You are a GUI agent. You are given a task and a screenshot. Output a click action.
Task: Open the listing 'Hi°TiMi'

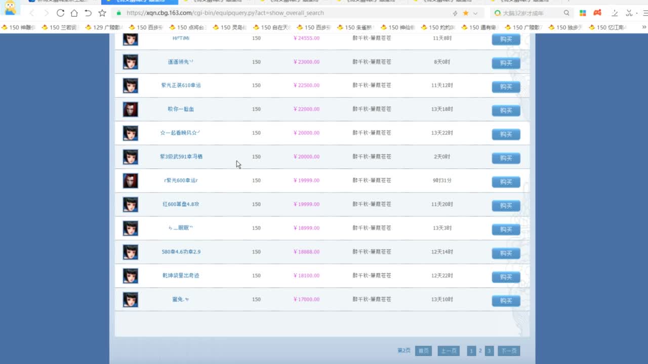coord(181,38)
